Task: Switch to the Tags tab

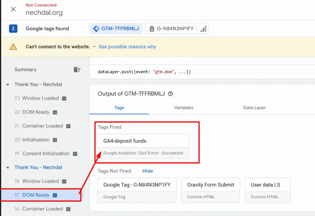Action: [x=119, y=108]
